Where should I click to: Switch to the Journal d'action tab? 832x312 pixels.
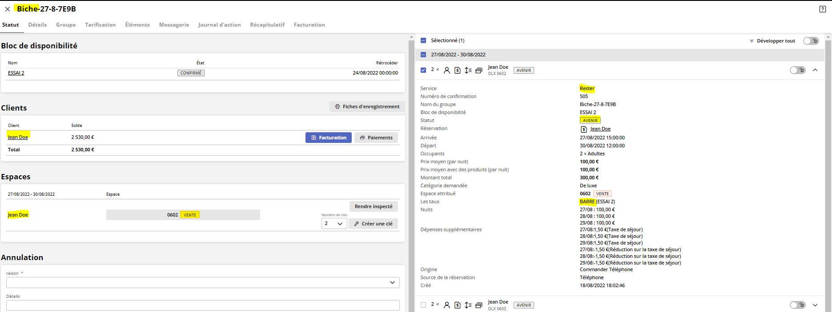pyautogui.click(x=220, y=25)
